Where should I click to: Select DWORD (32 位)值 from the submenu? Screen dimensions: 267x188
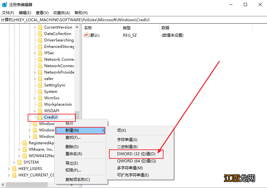point(136,154)
